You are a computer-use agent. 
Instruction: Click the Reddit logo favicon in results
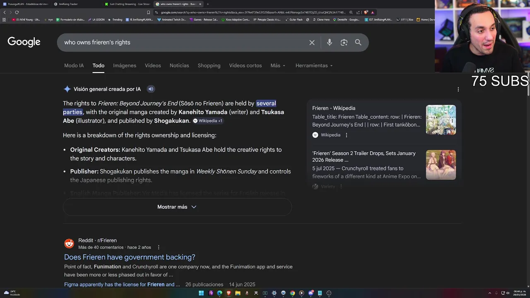(69, 243)
